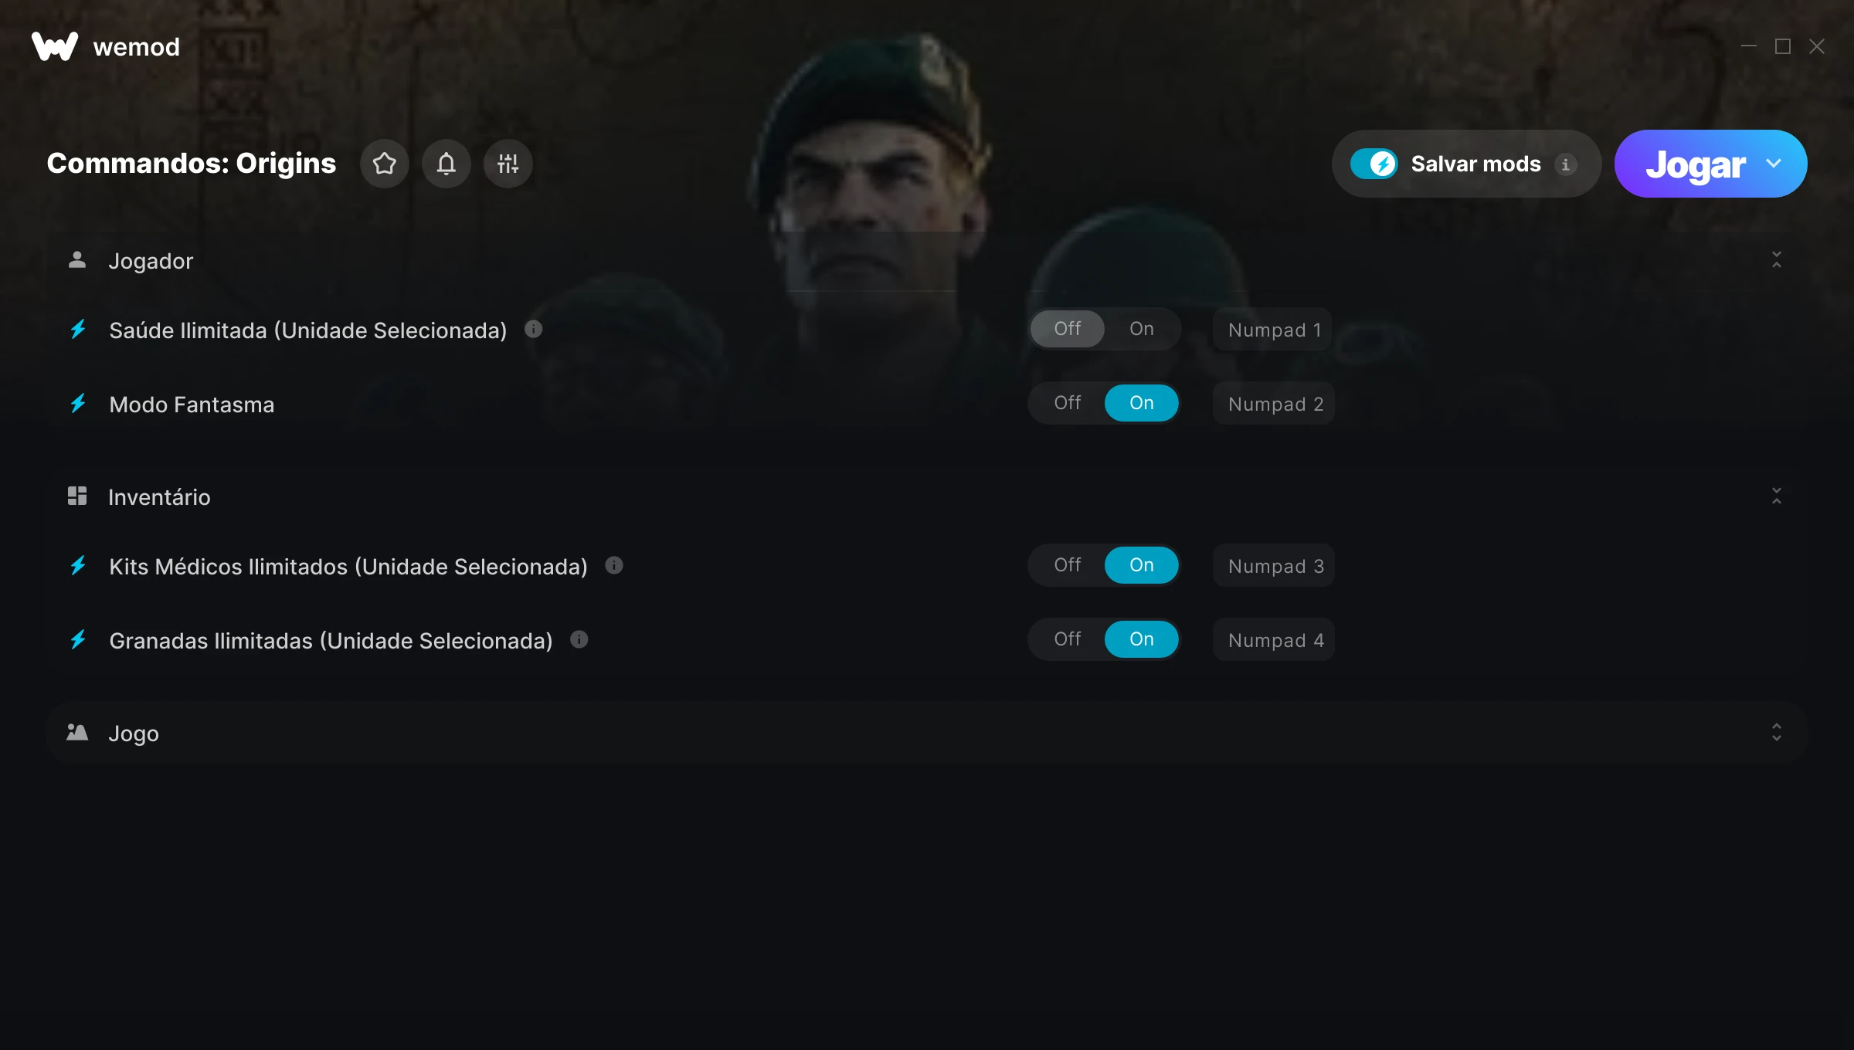The height and width of the screenshot is (1050, 1854).
Task: Click the favorite star icon
Action: tap(384, 164)
